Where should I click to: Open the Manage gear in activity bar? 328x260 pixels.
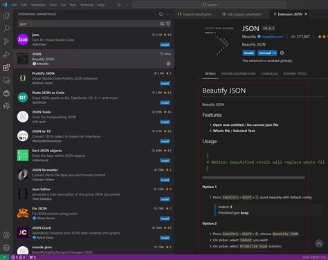pyautogui.click(x=6, y=248)
